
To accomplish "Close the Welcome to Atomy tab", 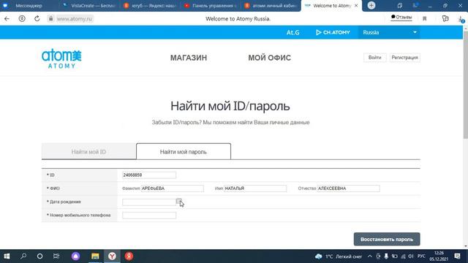I will tap(356, 5).
